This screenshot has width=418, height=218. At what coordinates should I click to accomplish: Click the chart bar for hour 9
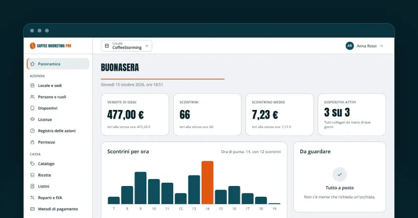click(x=140, y=188)
